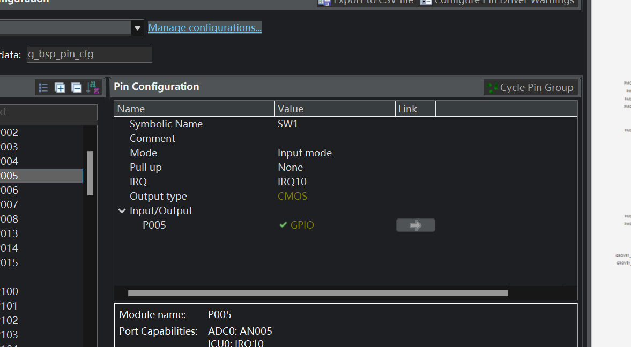
Task: Open the configuration selector dropdown arrow
Action: pyautogui.click(x=137, y=28)
